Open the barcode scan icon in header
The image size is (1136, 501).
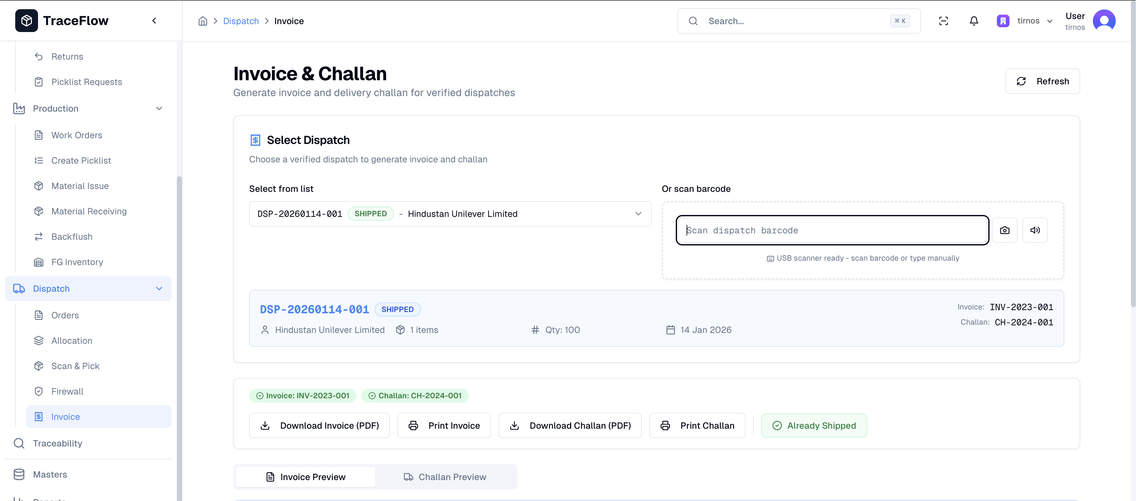coord(943,21)
